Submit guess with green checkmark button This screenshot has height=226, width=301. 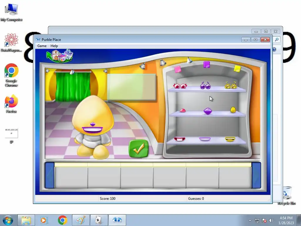click(139, 149)
